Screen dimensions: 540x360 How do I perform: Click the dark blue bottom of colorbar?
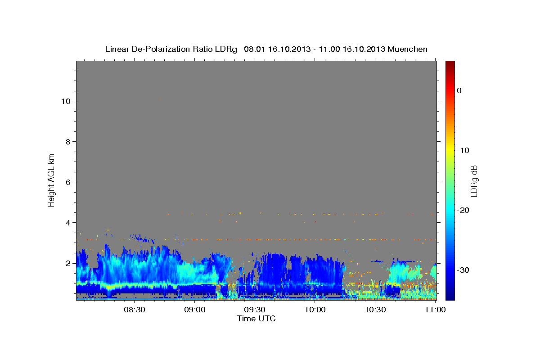pyautogui.click(x=450, y=295)
